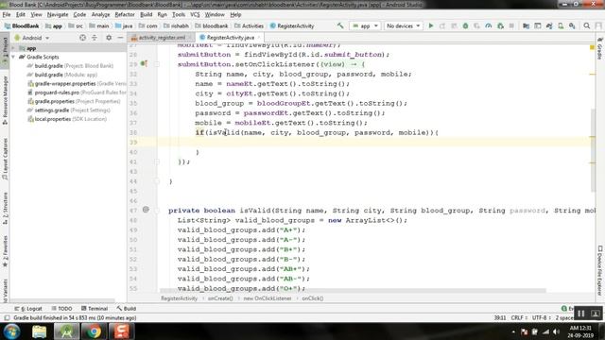This screenshot has height=340, width=605.
Task: Click the pause recording overlay button
Action: [x=581, y=314]
